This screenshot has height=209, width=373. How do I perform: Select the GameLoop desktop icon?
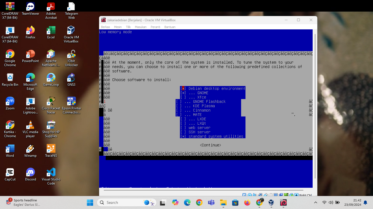point(51,80)
